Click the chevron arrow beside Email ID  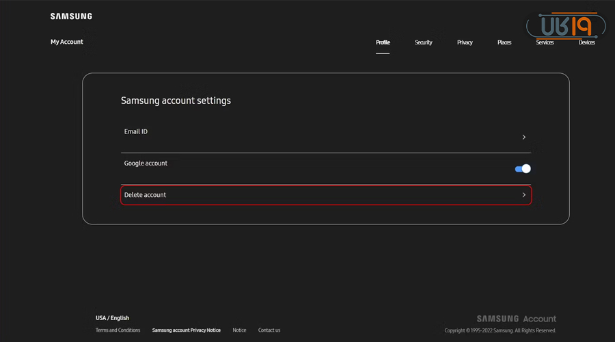point(524,137)
